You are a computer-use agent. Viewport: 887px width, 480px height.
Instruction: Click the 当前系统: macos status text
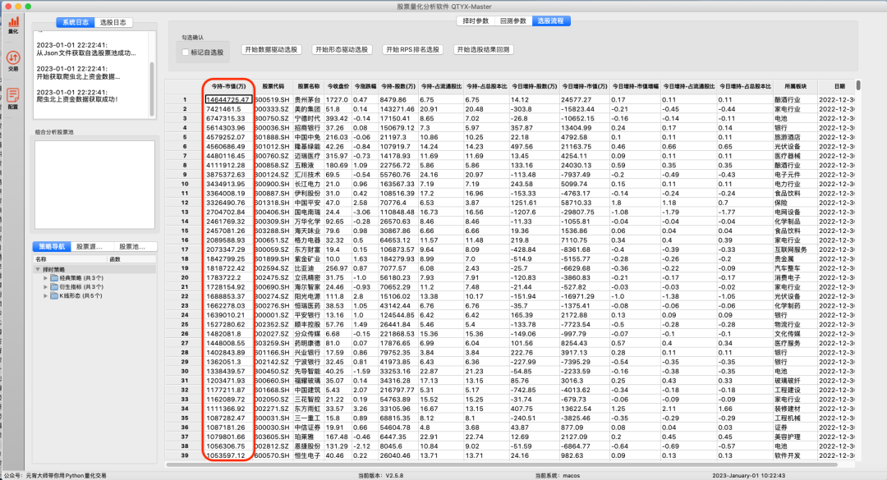pos(557,475)
